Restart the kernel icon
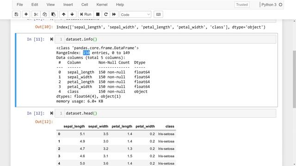This screenshot has width=296, height=166. coord(106,14)
